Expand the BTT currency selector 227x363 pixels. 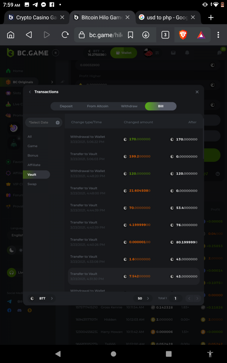click(x=42, y=298)
